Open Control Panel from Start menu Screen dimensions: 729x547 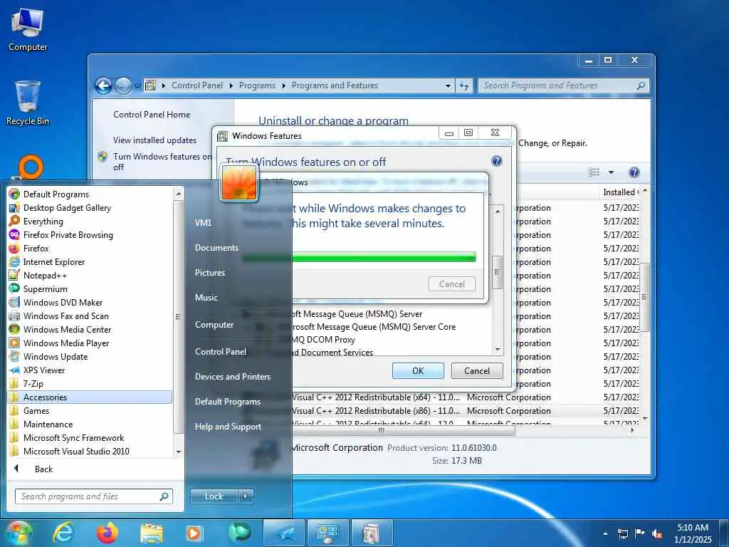tap(221, 352)
